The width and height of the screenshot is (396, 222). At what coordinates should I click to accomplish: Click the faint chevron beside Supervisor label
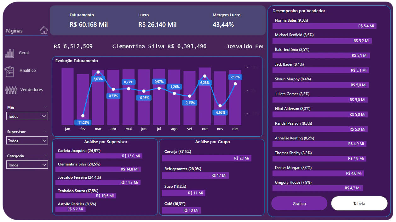click(x=46, y=132)
